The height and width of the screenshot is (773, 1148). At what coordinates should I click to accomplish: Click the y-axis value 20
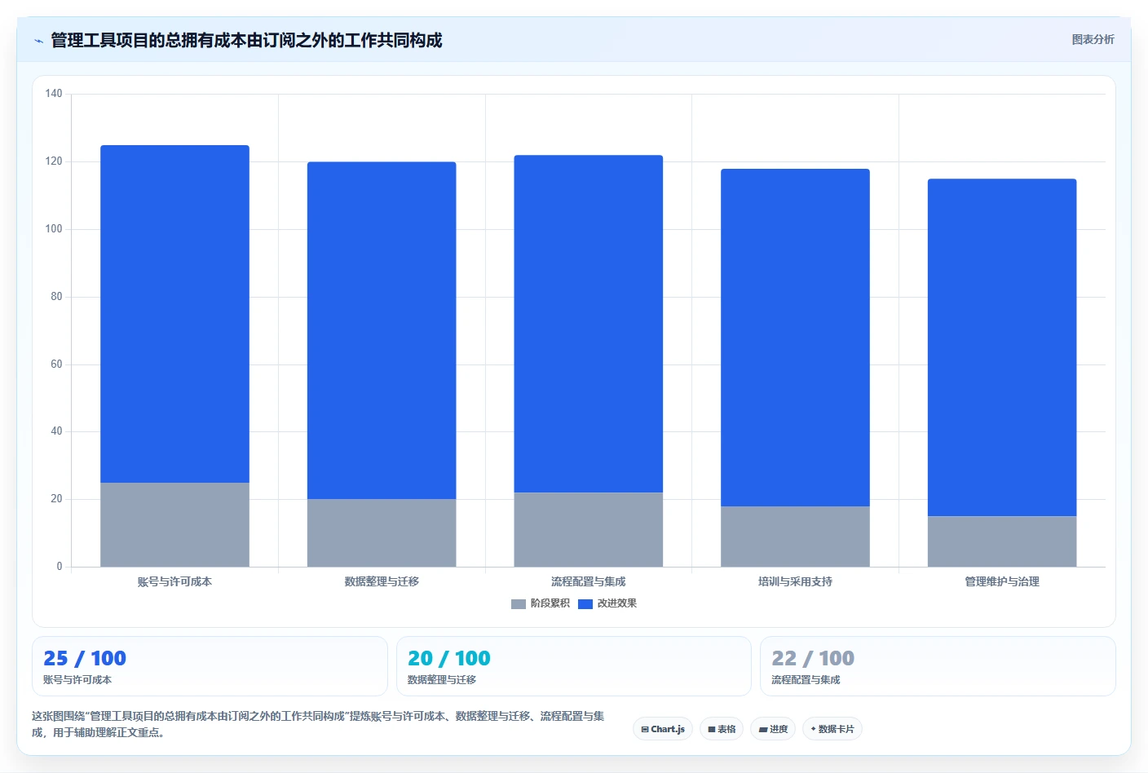(x=56, y=499)
